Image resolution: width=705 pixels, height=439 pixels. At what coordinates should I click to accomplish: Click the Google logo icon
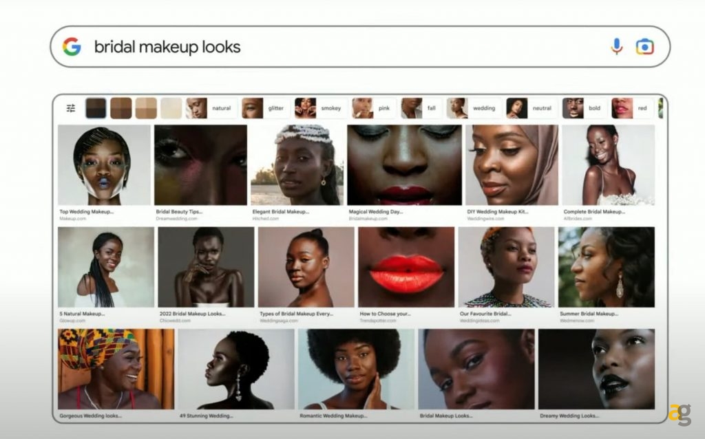[72, 47]
